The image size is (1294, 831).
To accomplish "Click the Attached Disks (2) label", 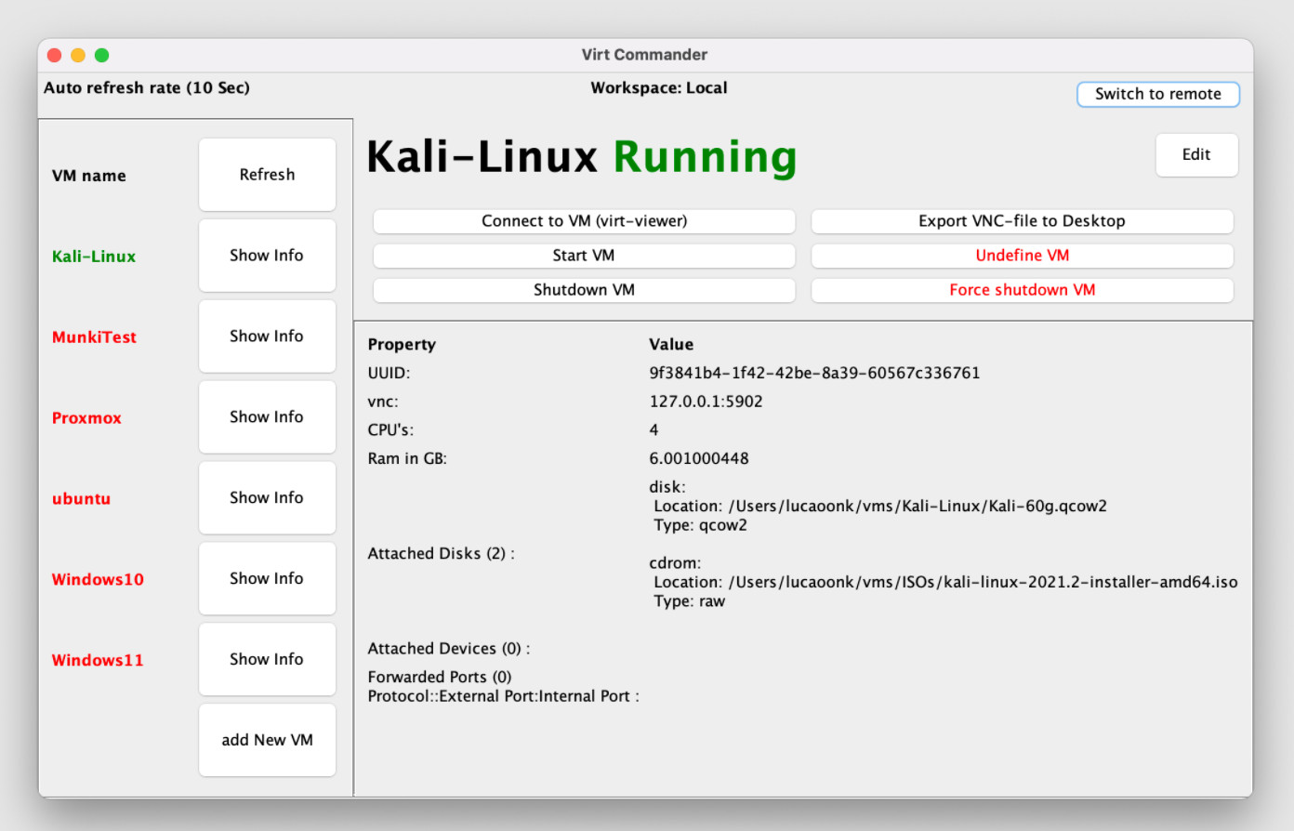I will (441, 554).
